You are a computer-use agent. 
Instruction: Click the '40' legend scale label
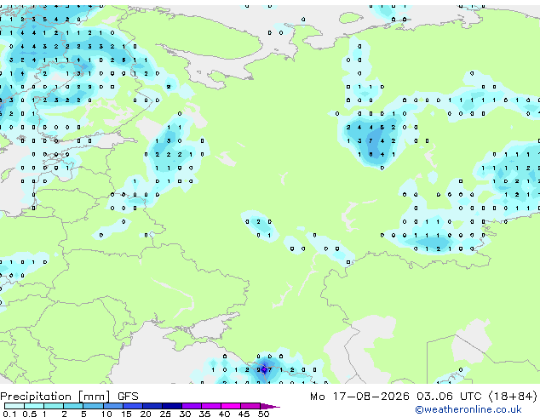tap(224, 414)
